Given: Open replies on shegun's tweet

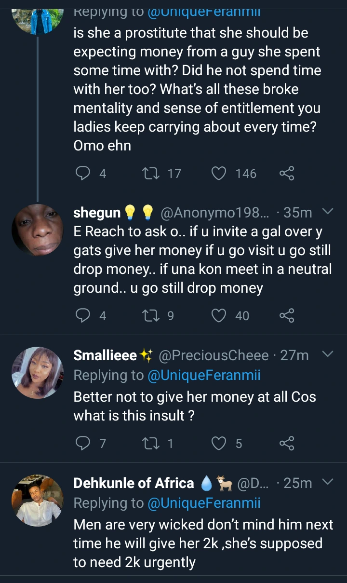Looking at the screenshot, I should 83,316.
